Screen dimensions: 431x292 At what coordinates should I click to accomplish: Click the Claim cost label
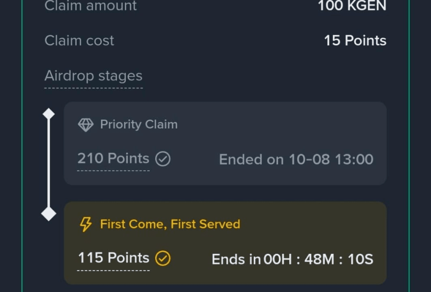79,41
